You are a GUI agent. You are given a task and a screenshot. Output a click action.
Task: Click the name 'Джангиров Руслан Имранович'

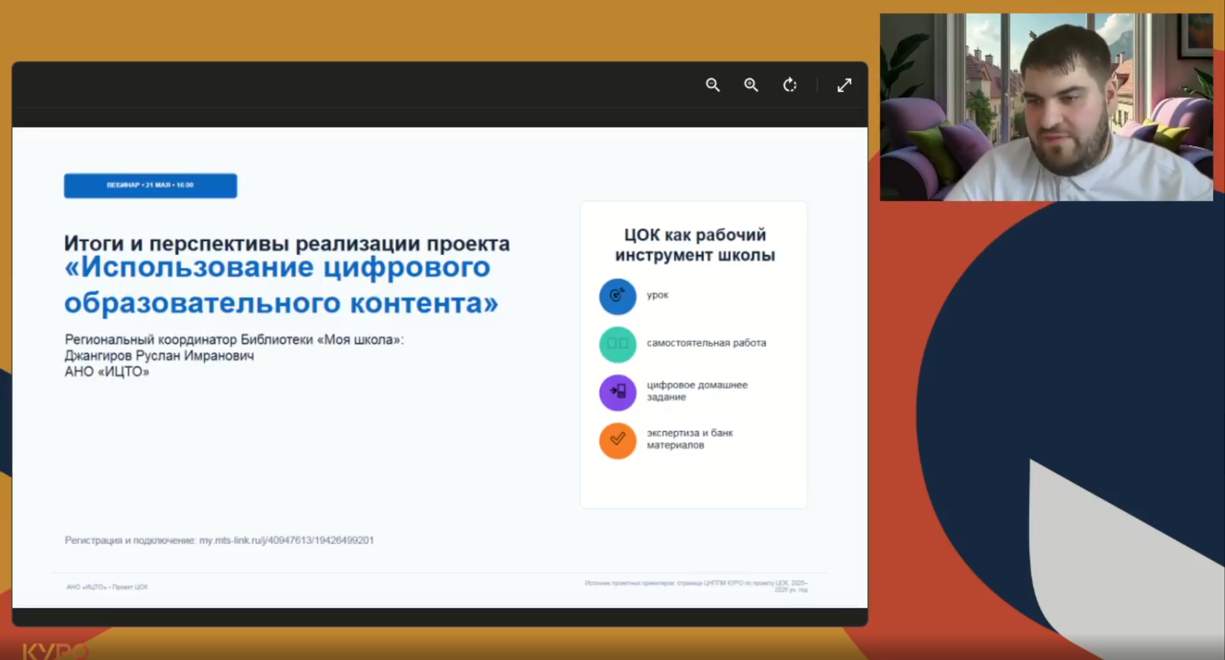159,356
